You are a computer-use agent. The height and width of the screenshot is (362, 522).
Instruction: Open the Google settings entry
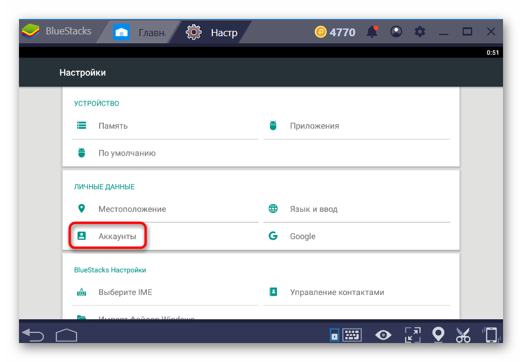(303, 236)
